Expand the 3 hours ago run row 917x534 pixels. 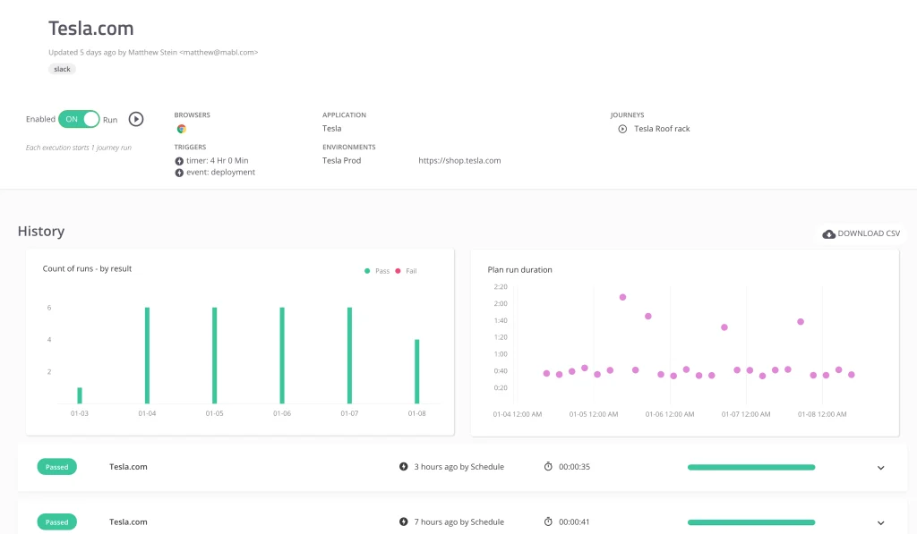pyautogui.click(x=880, y=468)
